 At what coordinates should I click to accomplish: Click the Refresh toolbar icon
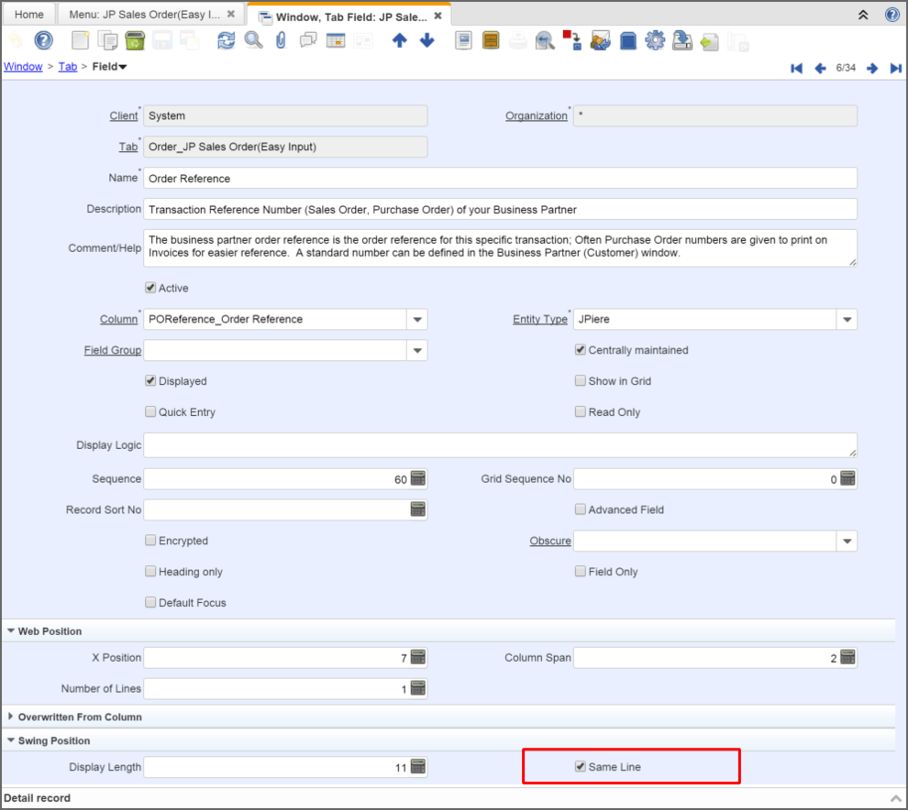[x=226, y=40]
